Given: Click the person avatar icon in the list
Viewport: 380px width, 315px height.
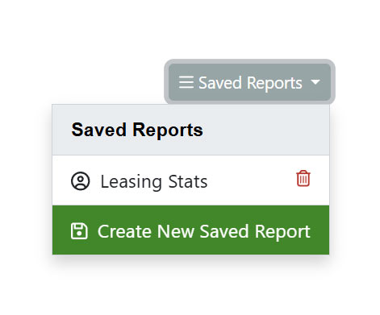Looking at the screenshot, I should click(x=80, y=181).
